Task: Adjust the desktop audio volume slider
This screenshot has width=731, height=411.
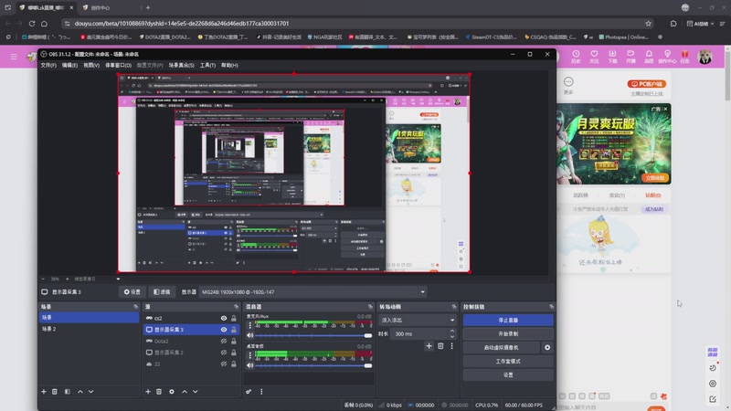Action: [x=313, y=365]
